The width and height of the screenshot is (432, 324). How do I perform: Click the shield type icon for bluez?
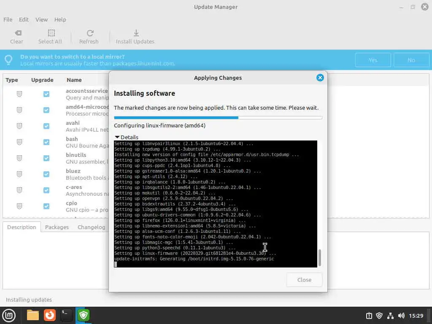(x=19, y=174)
